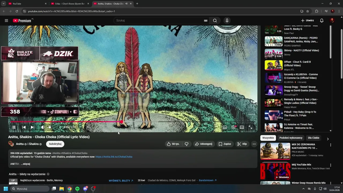Viewport: 343px width, 193px height.
Task: Mute the Anitta tab audio icon
Action: 126,4
